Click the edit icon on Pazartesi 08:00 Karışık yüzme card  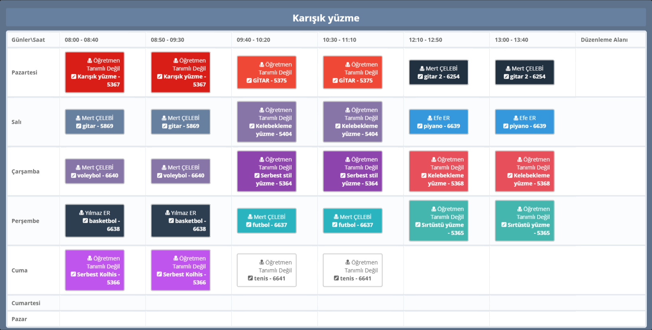pyautogui.click(x=74, y=77)
